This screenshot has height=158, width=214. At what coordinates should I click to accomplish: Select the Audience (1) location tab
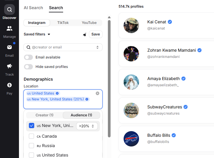[81, 115]
